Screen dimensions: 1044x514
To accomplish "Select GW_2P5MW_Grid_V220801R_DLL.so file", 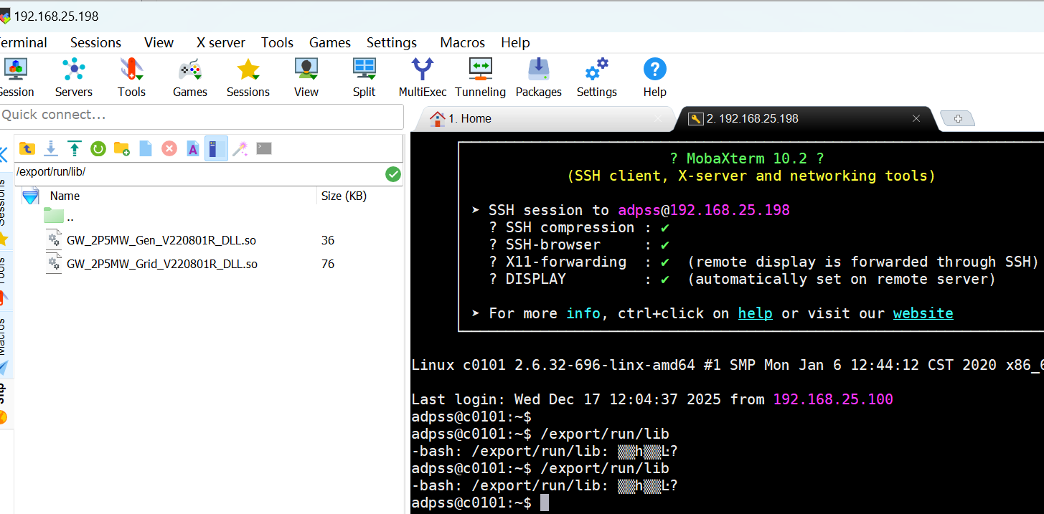I will [161, 264].
